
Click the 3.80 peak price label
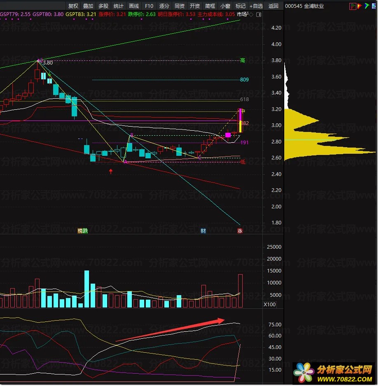coord(48,63)
